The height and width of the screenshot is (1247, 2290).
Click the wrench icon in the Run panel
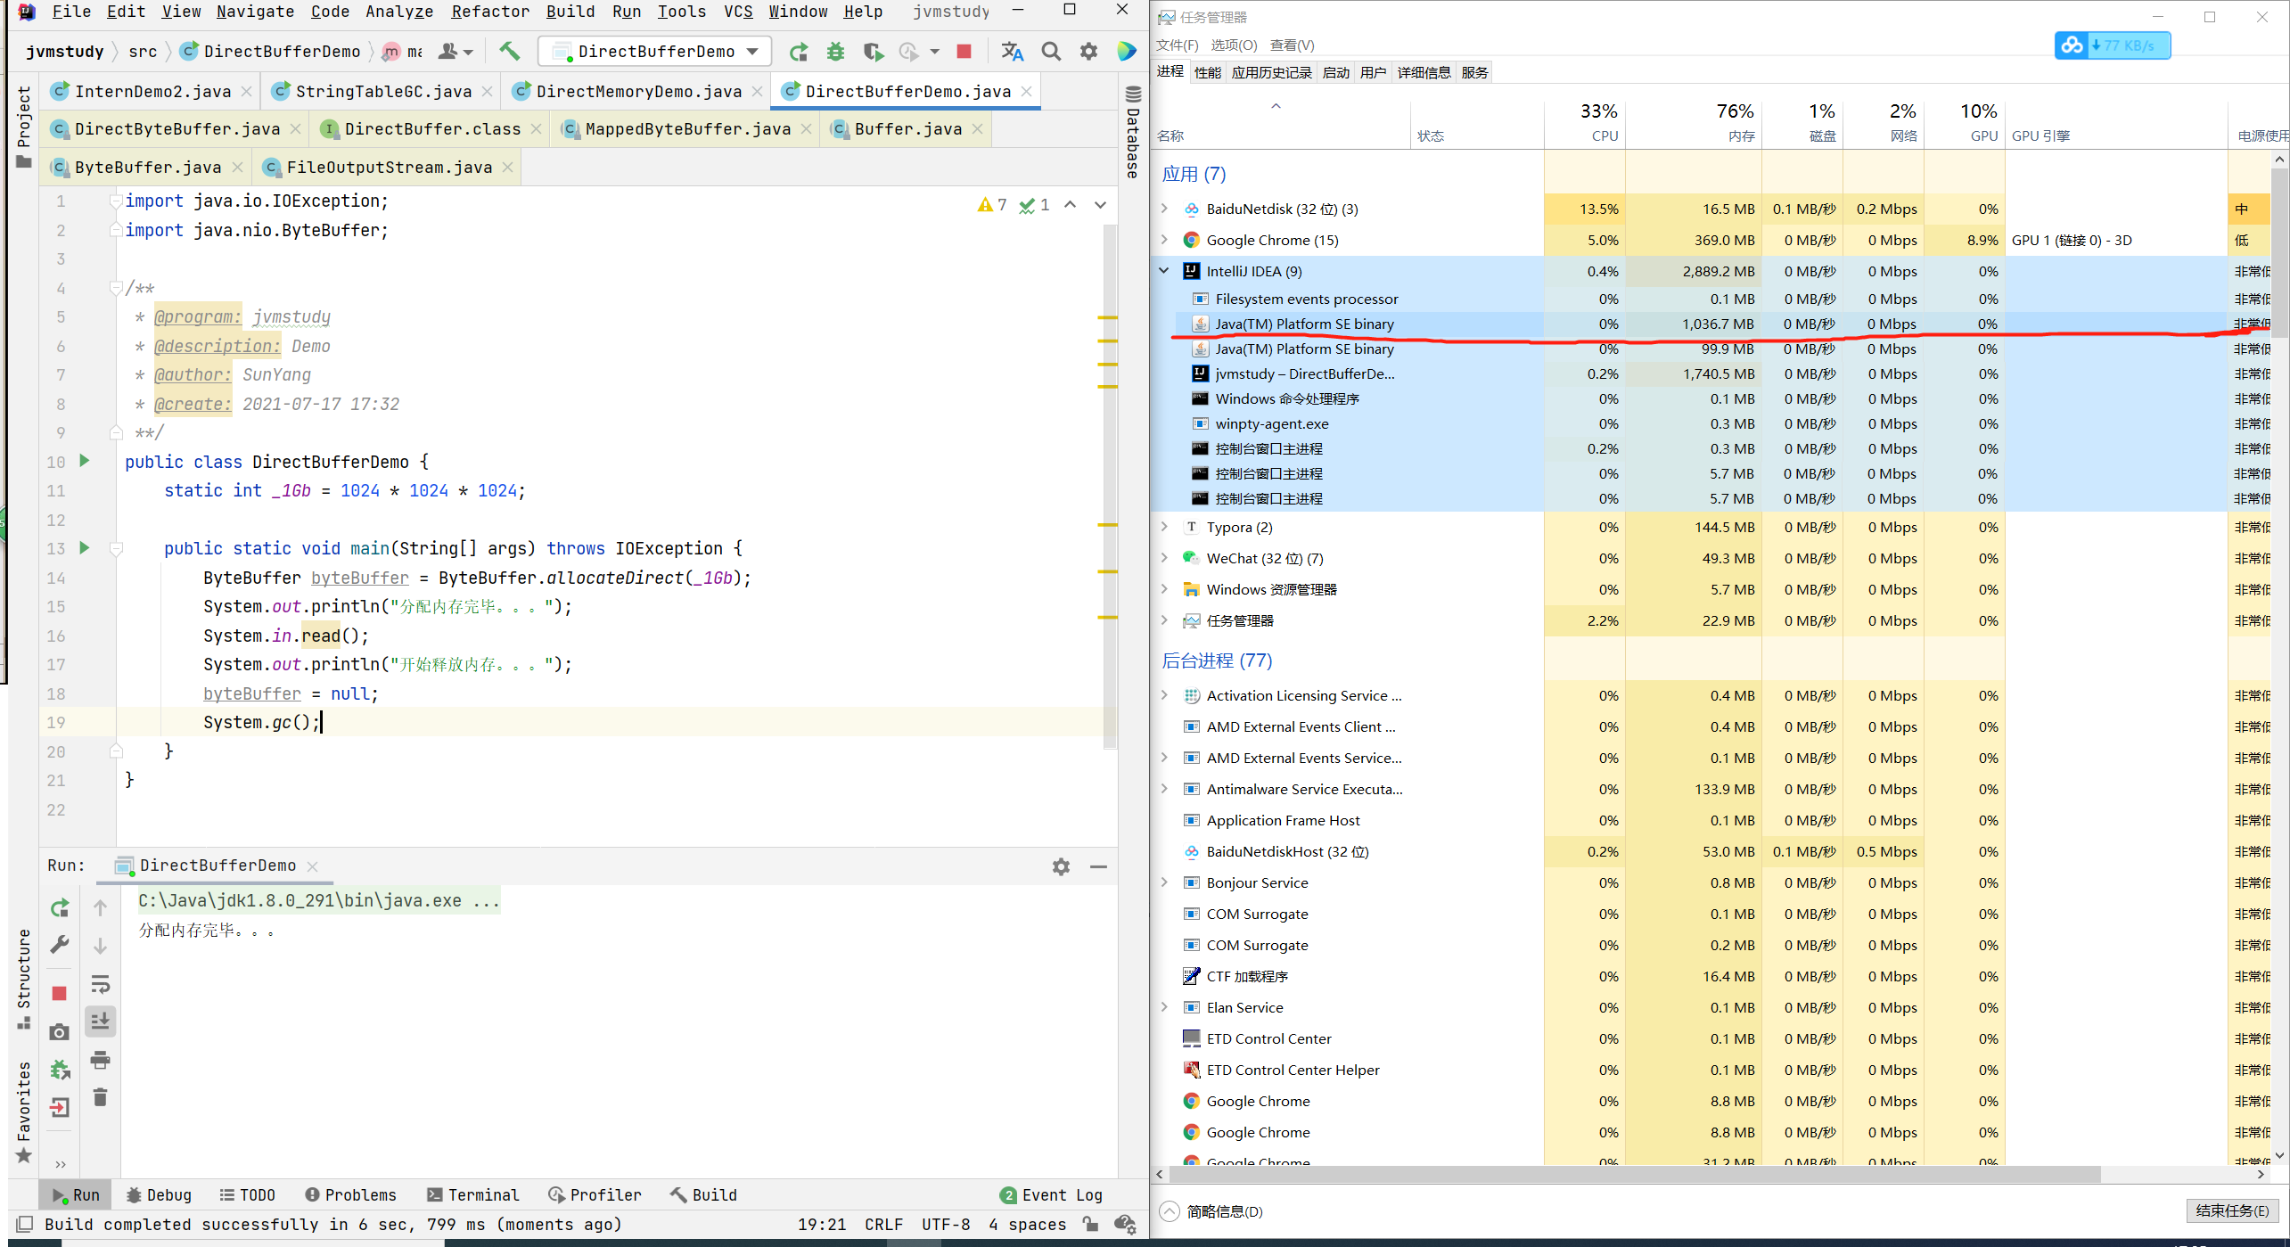(60, 944)
